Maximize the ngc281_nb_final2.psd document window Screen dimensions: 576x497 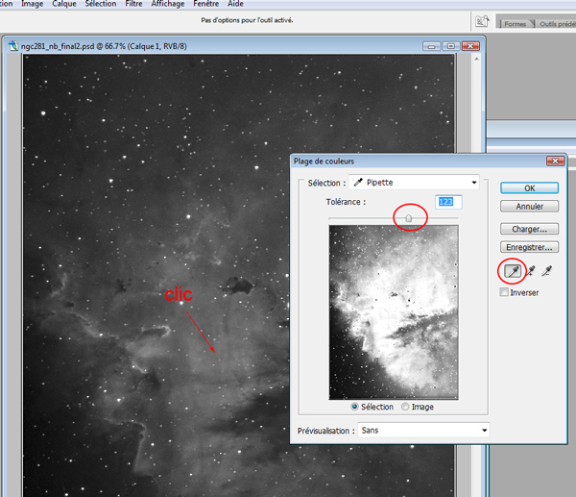click(x=451, y=46)
